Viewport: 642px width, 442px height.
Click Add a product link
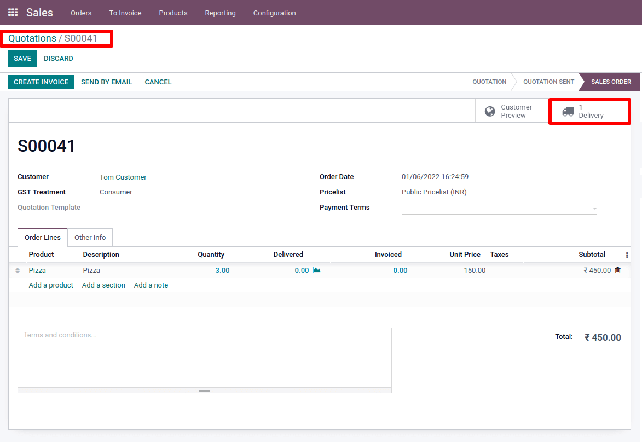click(x=51, y=285)
